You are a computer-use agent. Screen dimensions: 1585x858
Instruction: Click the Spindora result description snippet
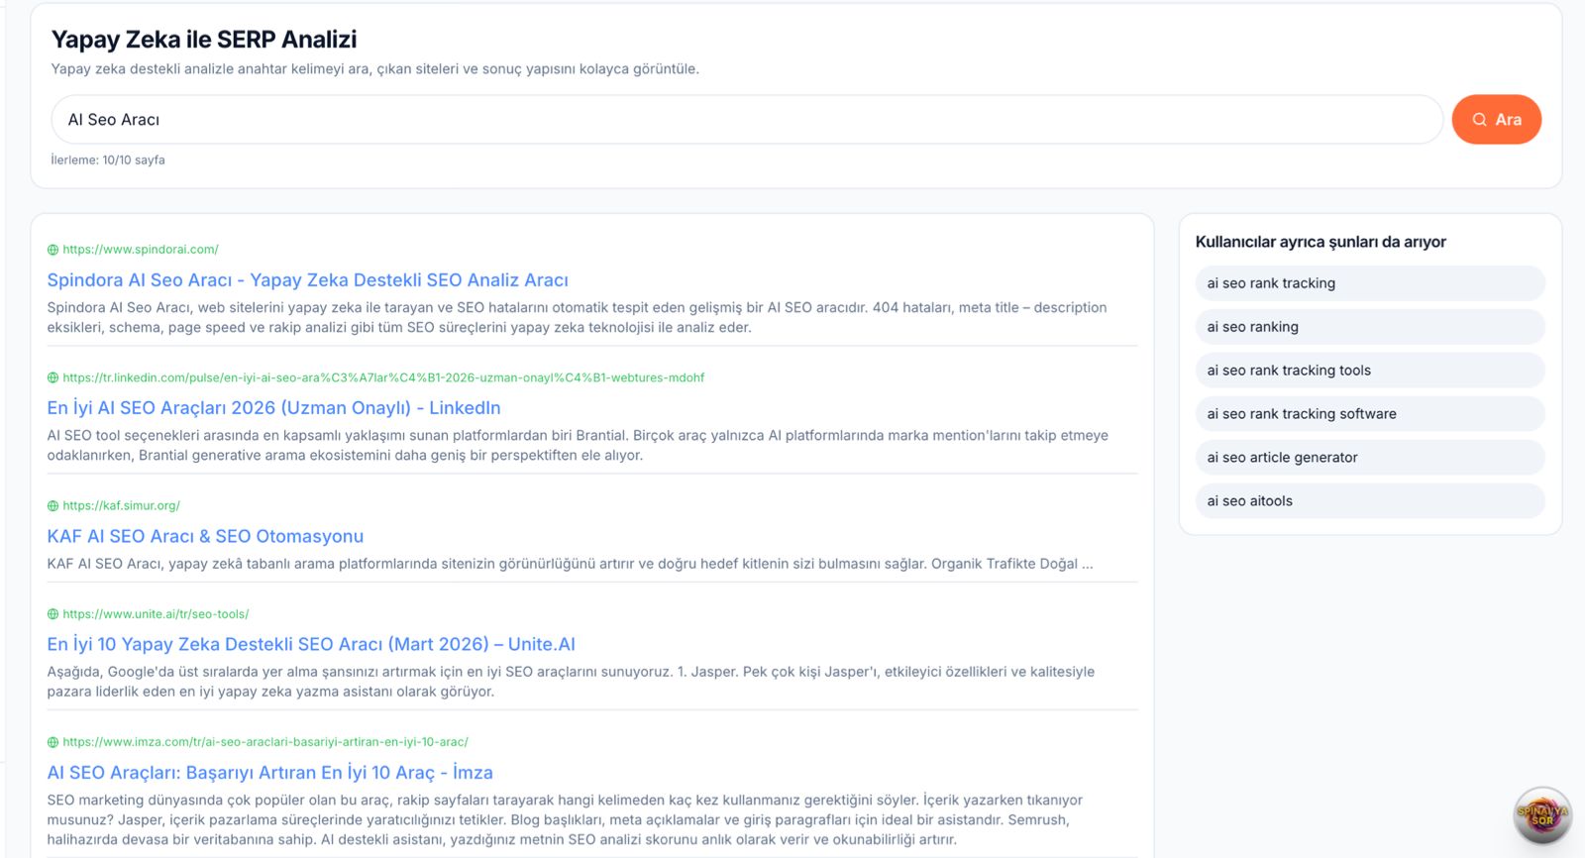click(x=577, y=318)
